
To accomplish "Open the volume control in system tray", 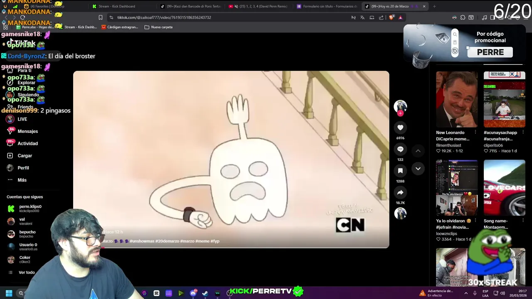I will [x=502, y=293].
